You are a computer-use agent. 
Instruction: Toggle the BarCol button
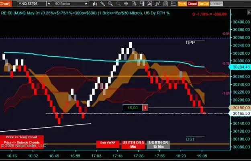(203, 4)
